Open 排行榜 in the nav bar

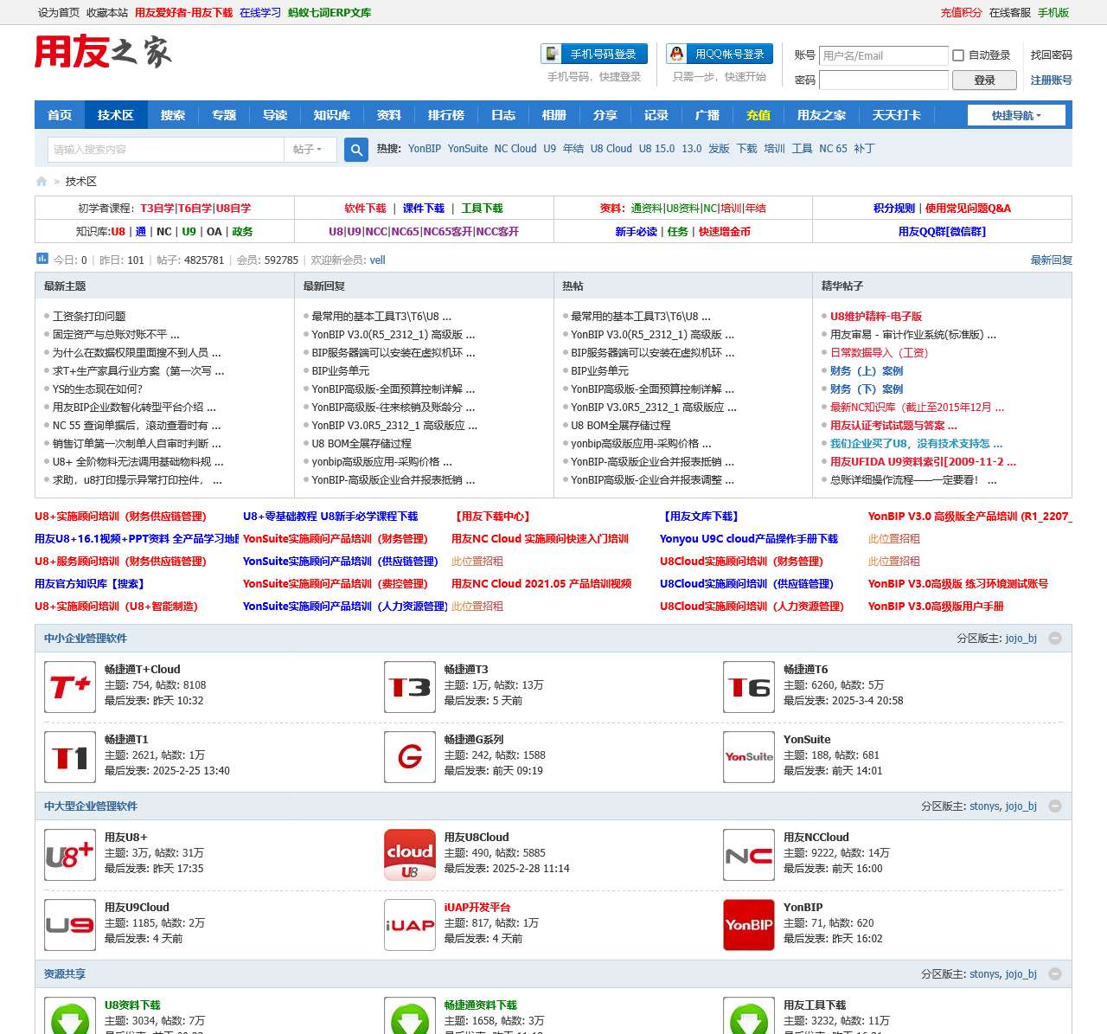tap(446, 115)
